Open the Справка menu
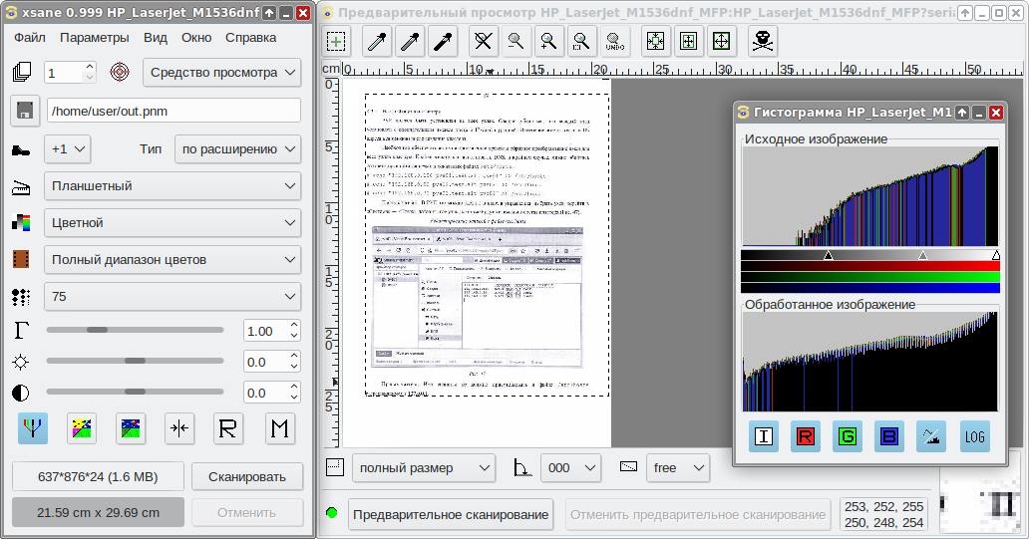The image size is (1029, 539). click(x=250, y=38)
